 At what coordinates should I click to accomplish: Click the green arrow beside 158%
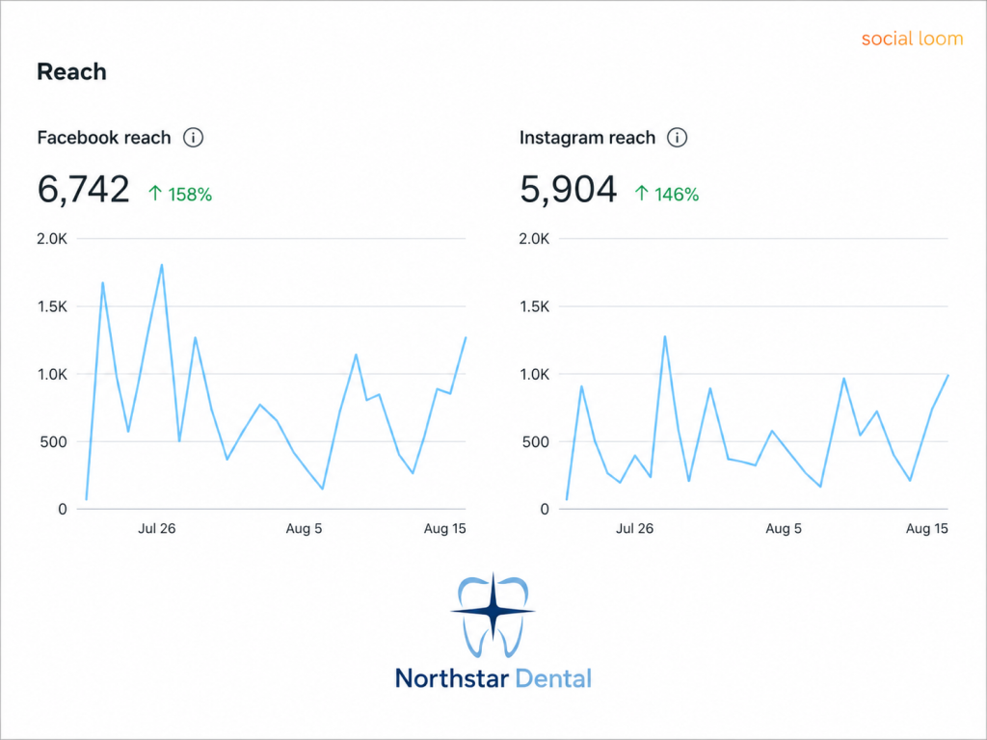[155, 193]
